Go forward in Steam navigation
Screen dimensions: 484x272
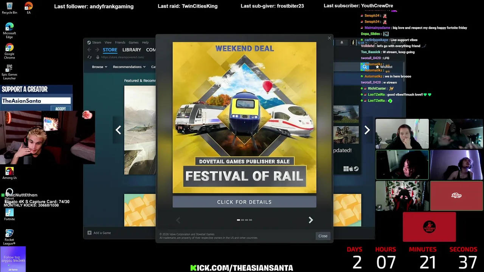[x=97, y=50]
